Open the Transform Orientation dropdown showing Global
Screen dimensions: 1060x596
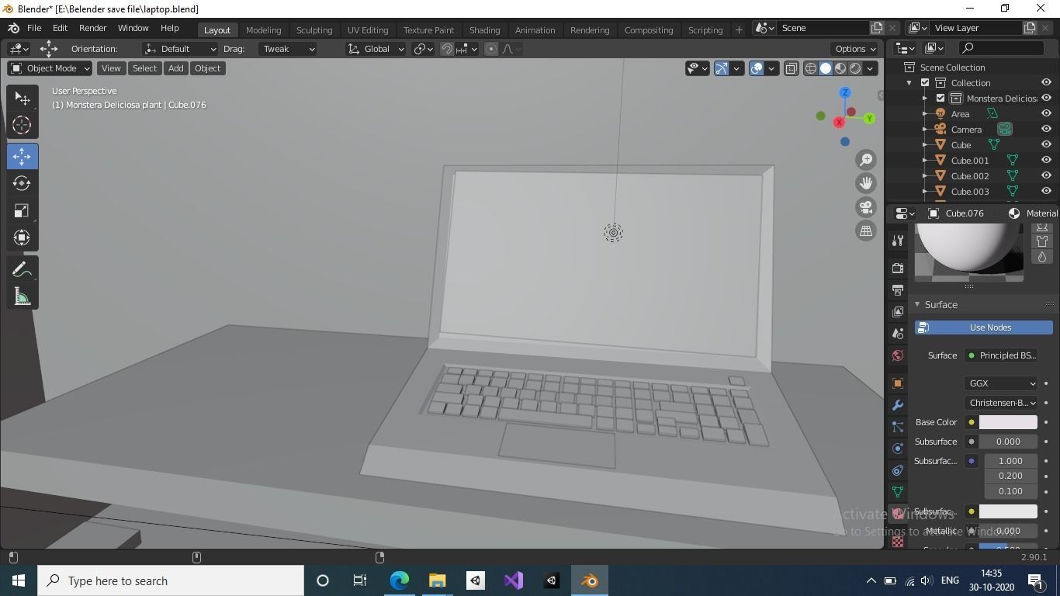point(376,49)
